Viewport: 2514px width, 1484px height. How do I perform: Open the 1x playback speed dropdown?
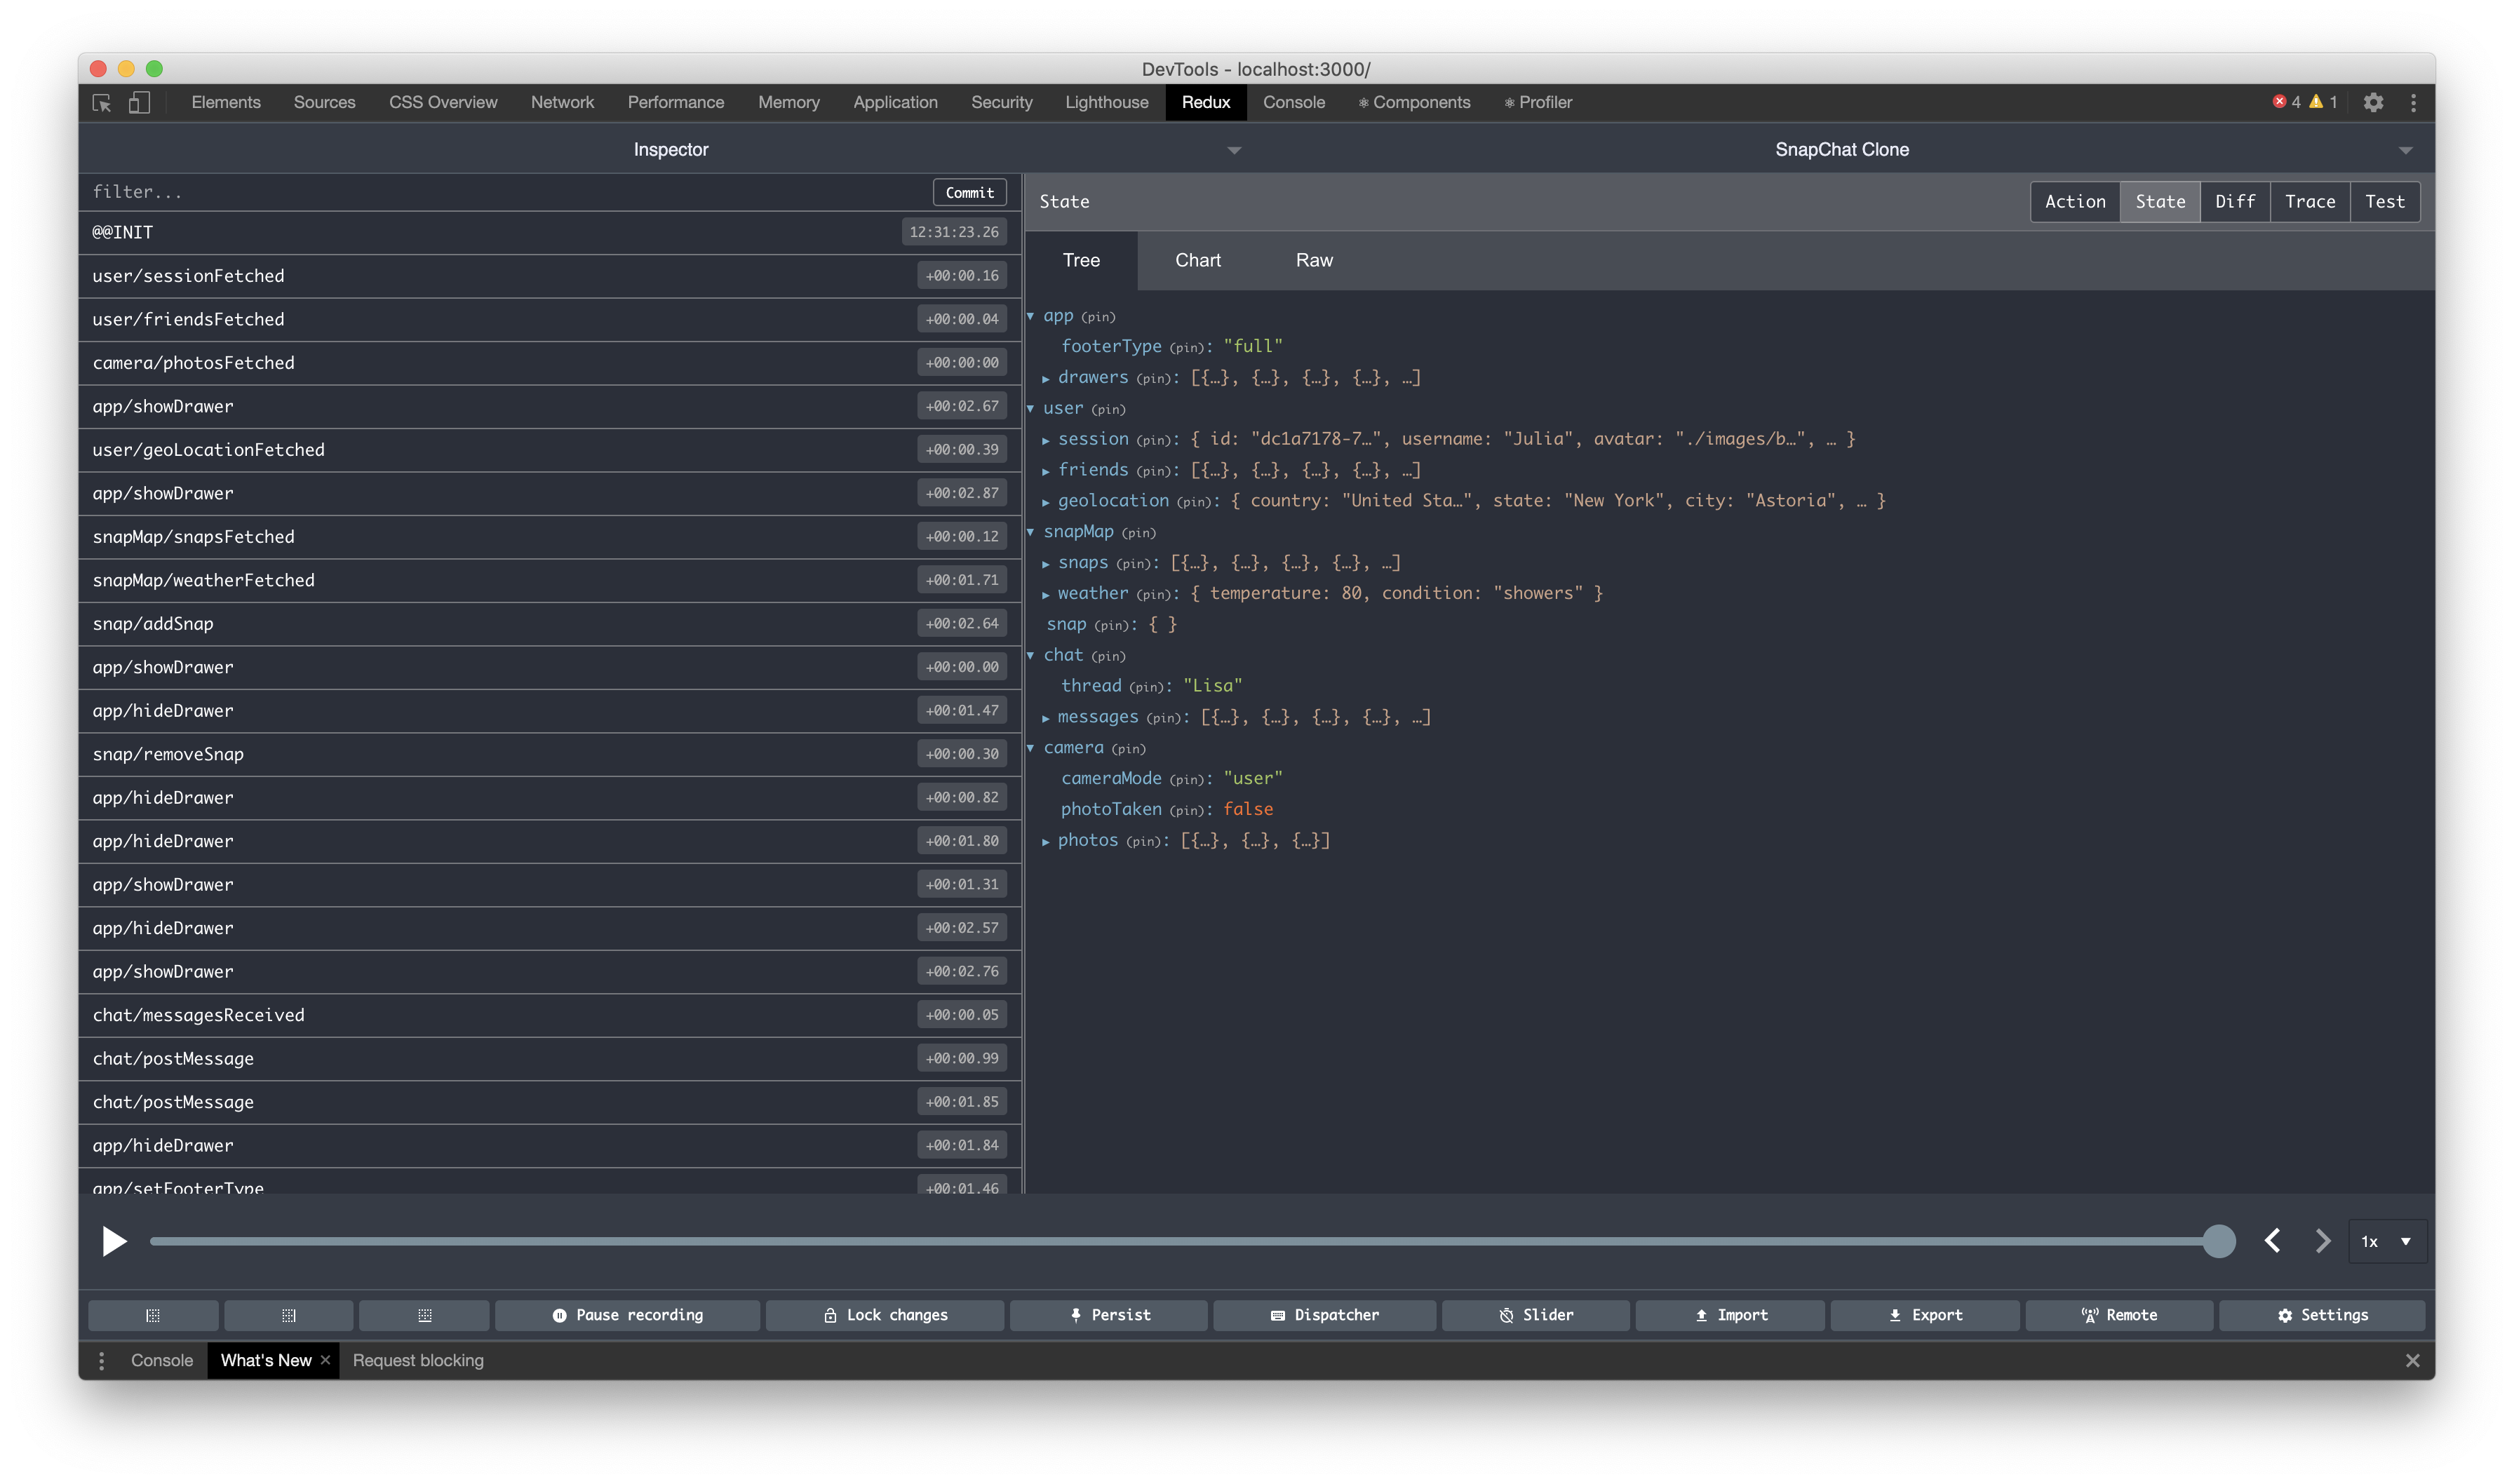coord(2386,1241)
